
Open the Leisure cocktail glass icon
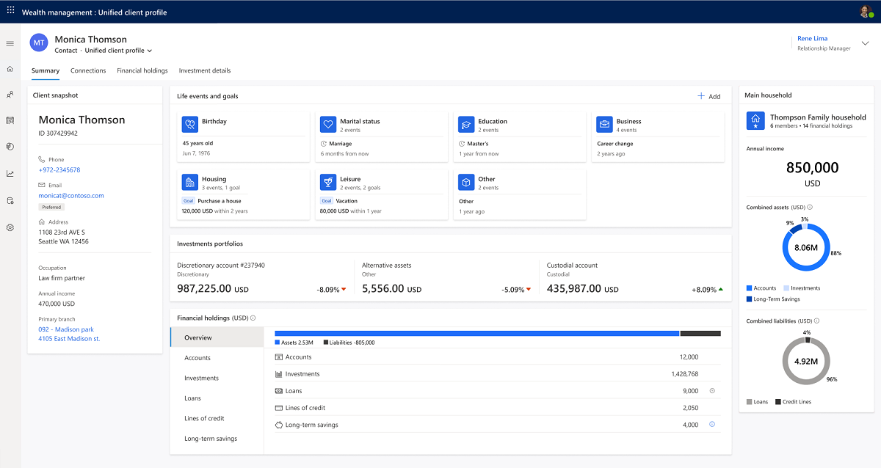328,182
